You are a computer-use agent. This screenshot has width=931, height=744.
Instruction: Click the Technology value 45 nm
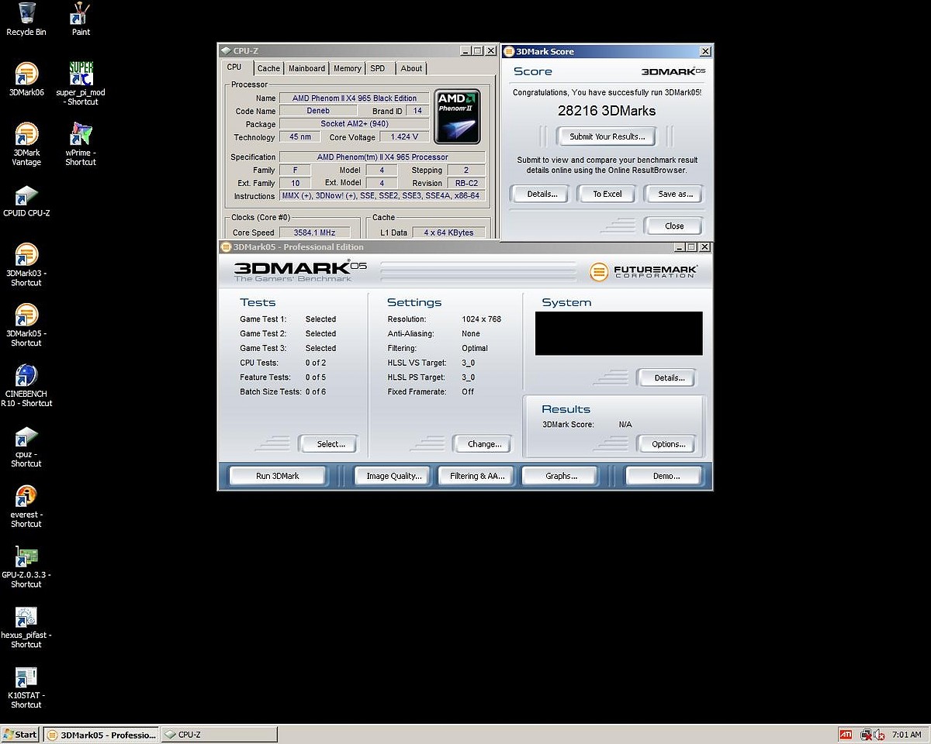[x=299, y=137]
